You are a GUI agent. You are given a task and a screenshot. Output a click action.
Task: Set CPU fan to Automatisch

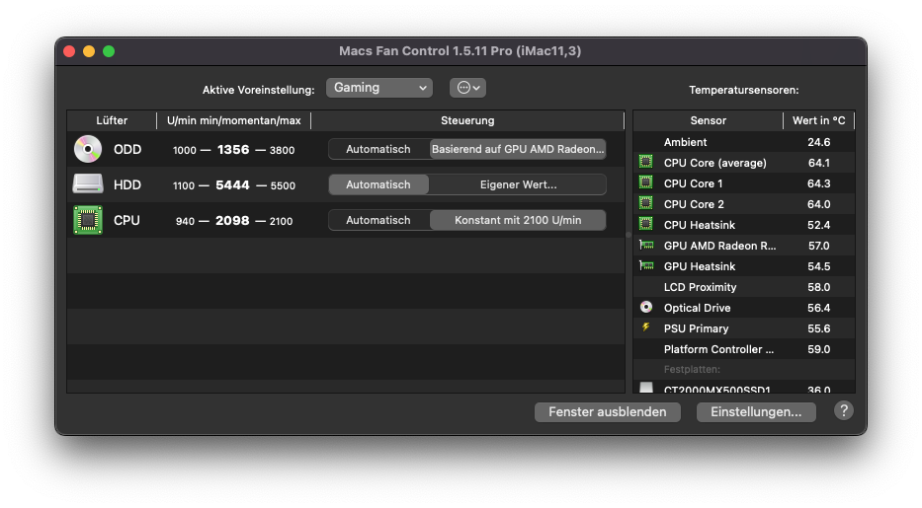tap(378, 220)
